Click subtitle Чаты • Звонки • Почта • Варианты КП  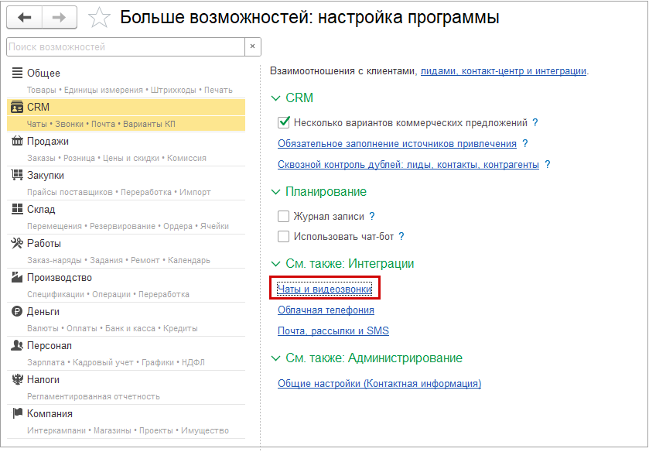click(101, 124)
